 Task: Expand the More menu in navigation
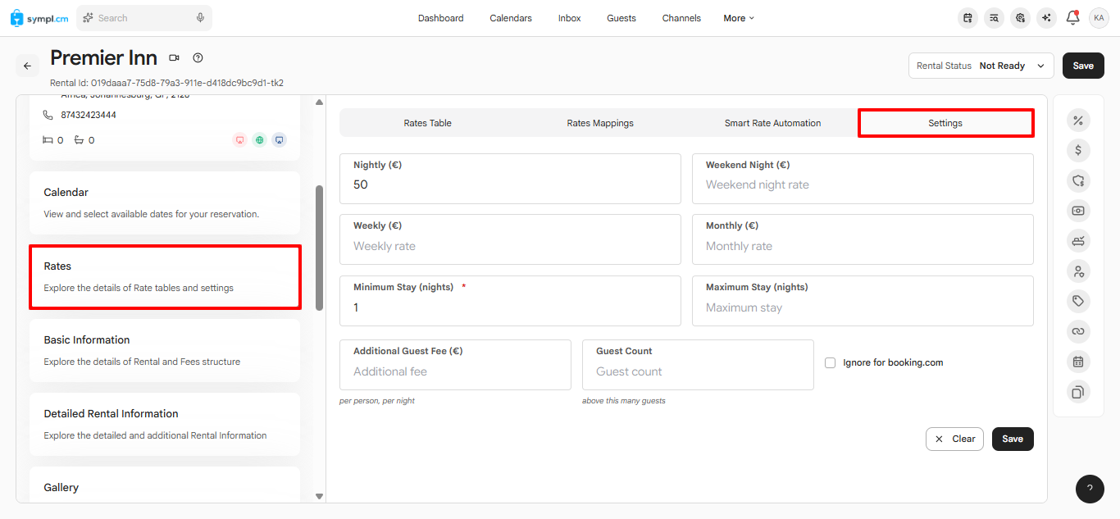click(739, 18)
